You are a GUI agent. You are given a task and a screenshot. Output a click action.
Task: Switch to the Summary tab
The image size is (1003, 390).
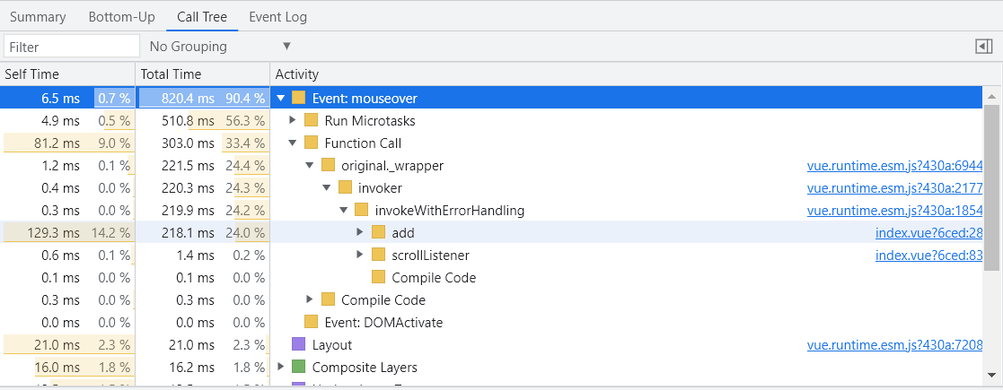click(38, 17)
